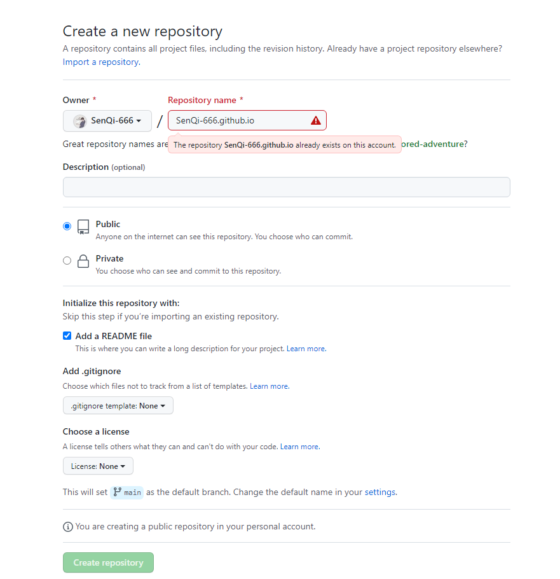Click the private repository lock icon

point(83,262)
